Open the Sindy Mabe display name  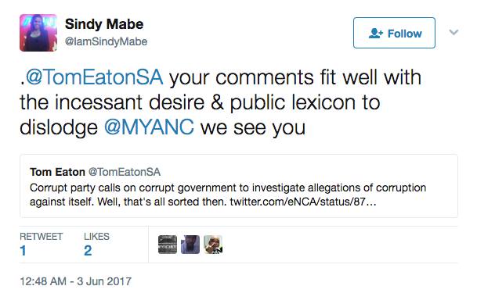coord(104,24)
